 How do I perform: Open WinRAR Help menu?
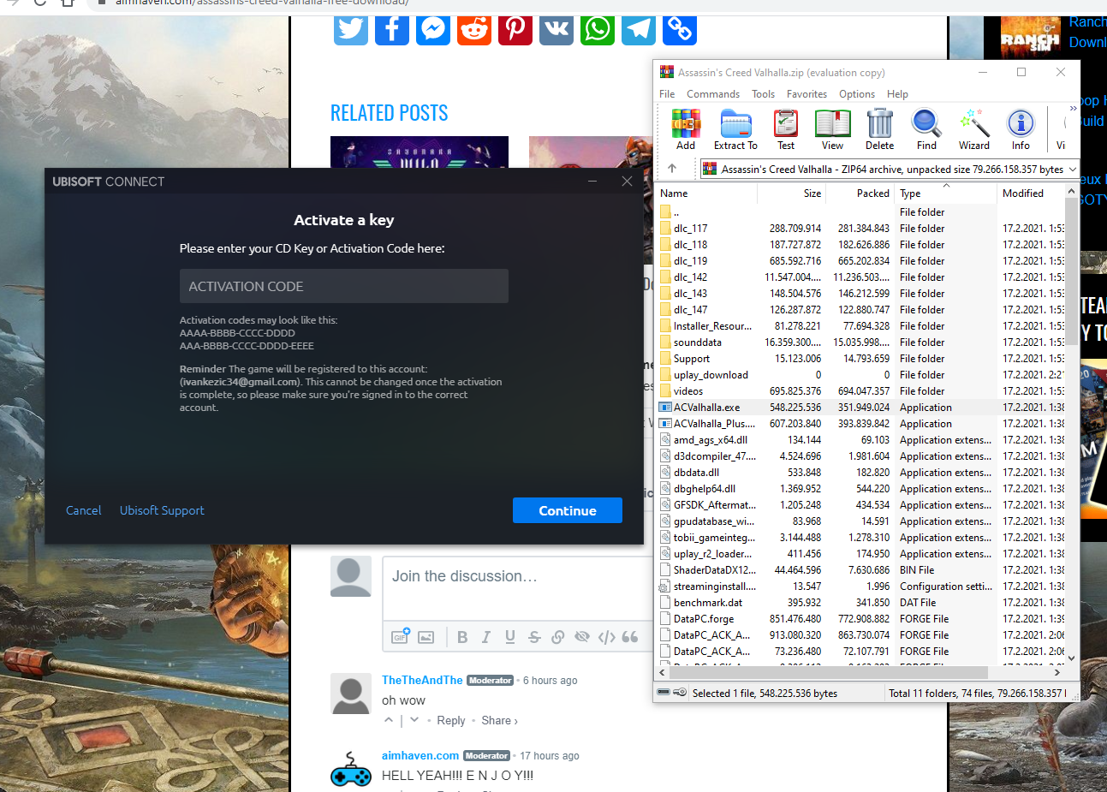point(897,94)
